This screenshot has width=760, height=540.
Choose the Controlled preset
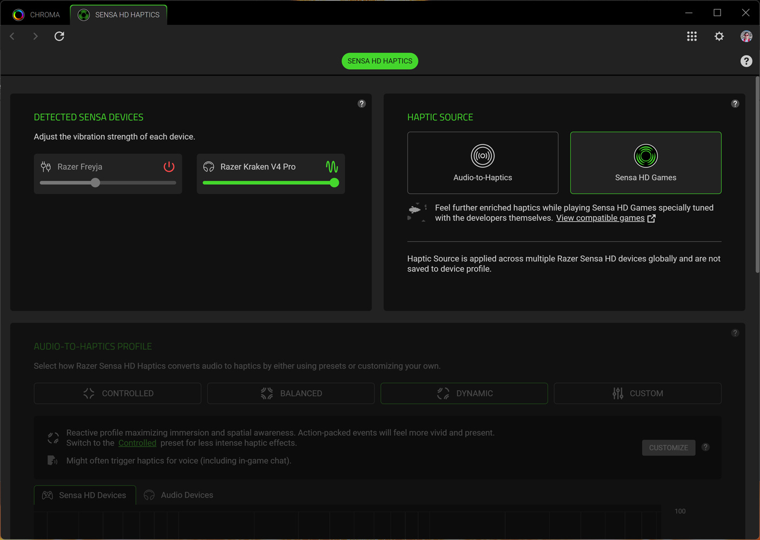tap(118, 394)
